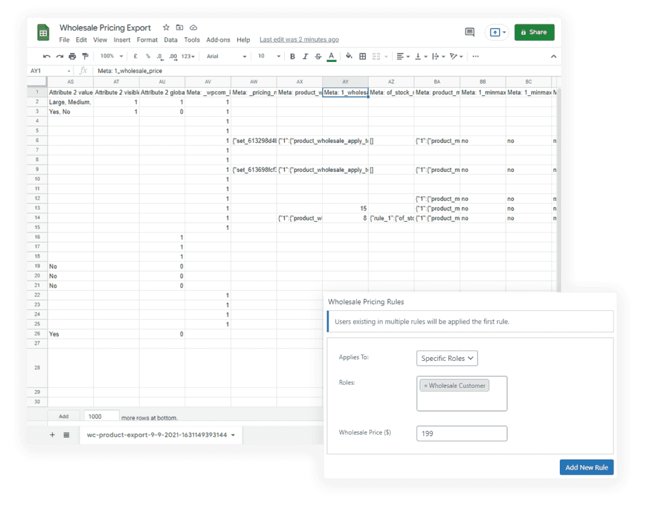Click the Borders icon

(x=362, y=56)
